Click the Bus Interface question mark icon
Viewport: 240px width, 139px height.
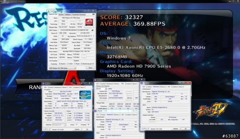[x=93, y=36]
